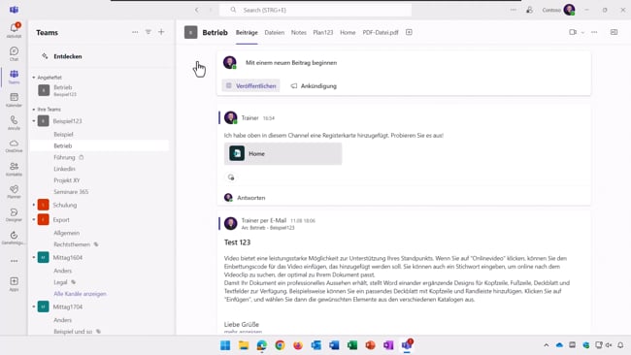Click the add reaction icon under Trainer post
This screenshot has height=355, width=631.
[231, 177]
